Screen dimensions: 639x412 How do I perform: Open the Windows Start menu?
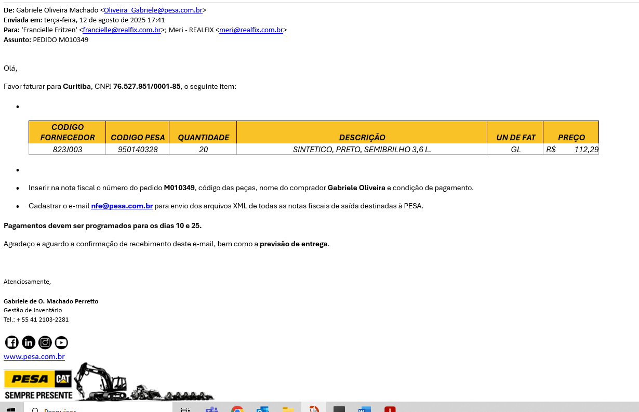coord(10,409)
